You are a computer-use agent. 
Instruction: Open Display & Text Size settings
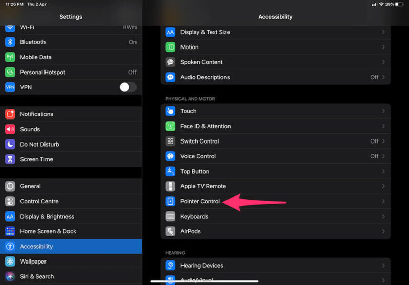point(275,32)
